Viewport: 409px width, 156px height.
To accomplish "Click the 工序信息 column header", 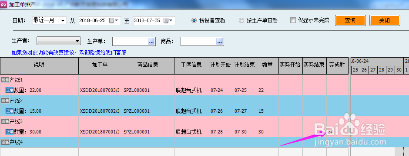I will click(x=192, y=66).
